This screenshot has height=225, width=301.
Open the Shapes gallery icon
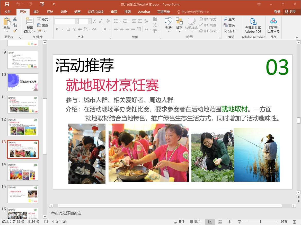coord(168,22)
